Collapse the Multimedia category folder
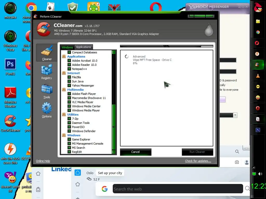Screen dimensions: 266x199 64,89
